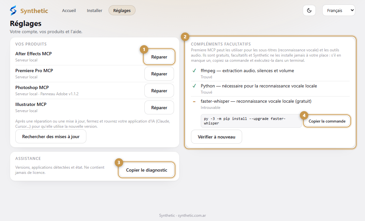365x221 pixels.
Task: Click the "COMPLÉMENTS FACULTATIFS" section title
Action: coord(221,44)
